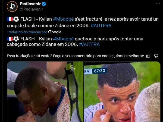Open the Pediavenir profile avatar
Image resolution: width=163 pixels, height=122 pixels.
click(x=12, y=7)
